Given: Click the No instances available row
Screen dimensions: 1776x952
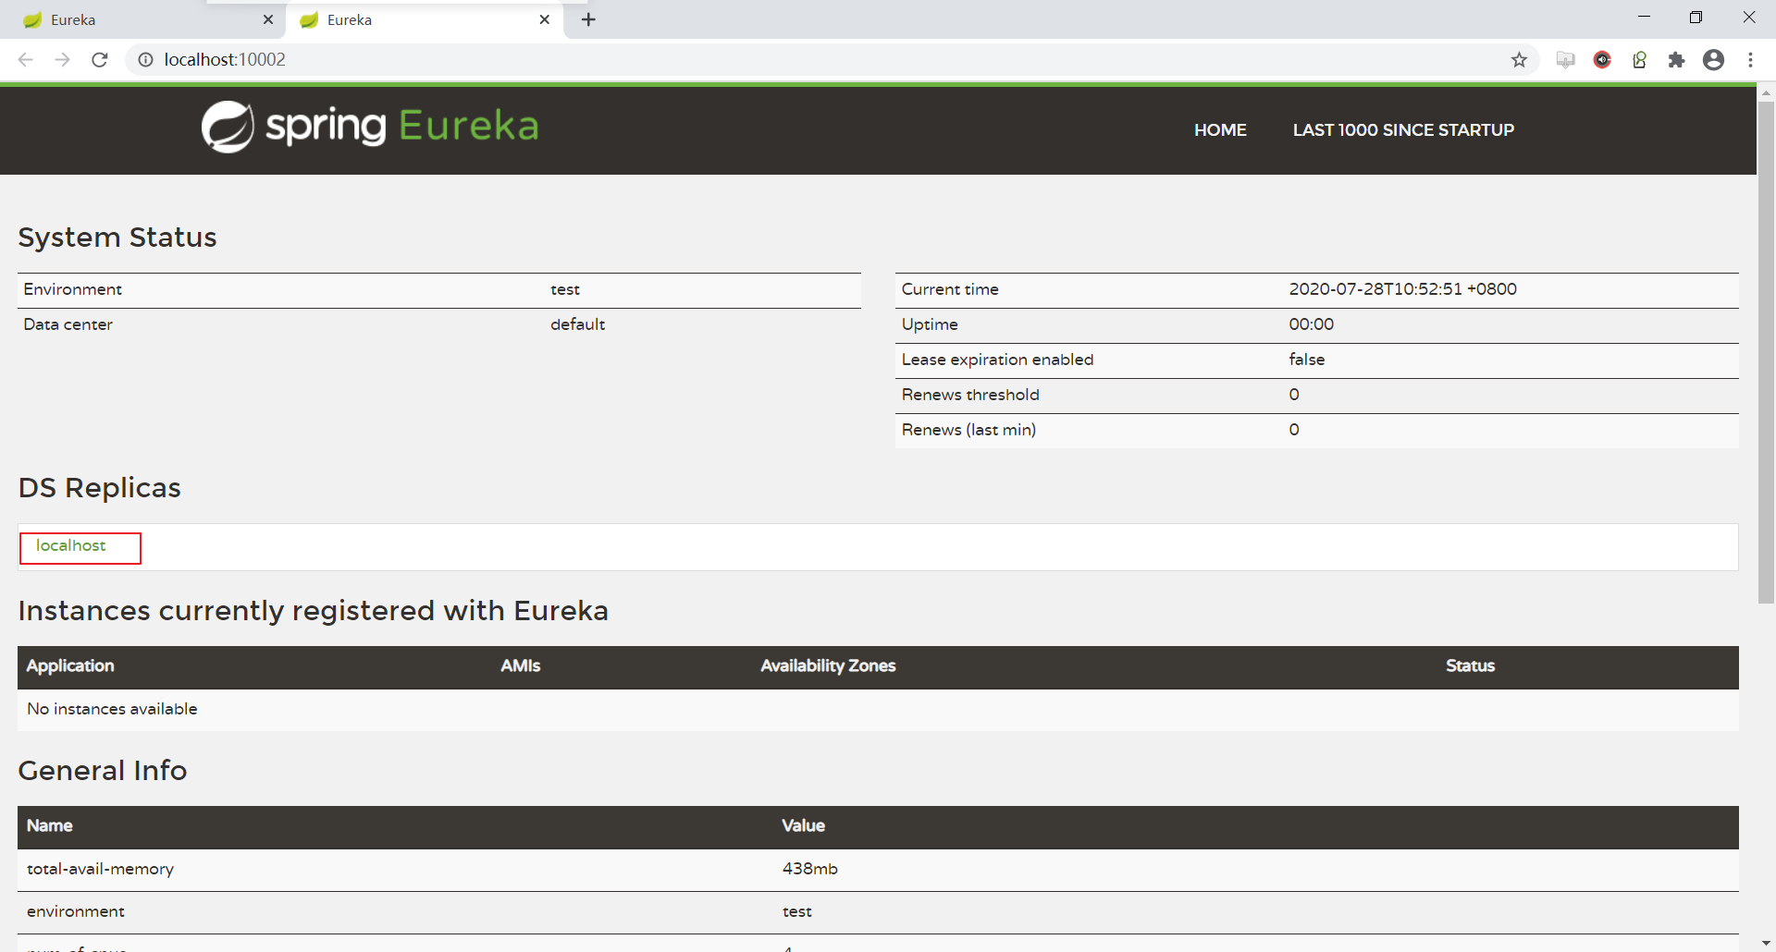Looking at the screenshot, I should (x=878, y=710).
